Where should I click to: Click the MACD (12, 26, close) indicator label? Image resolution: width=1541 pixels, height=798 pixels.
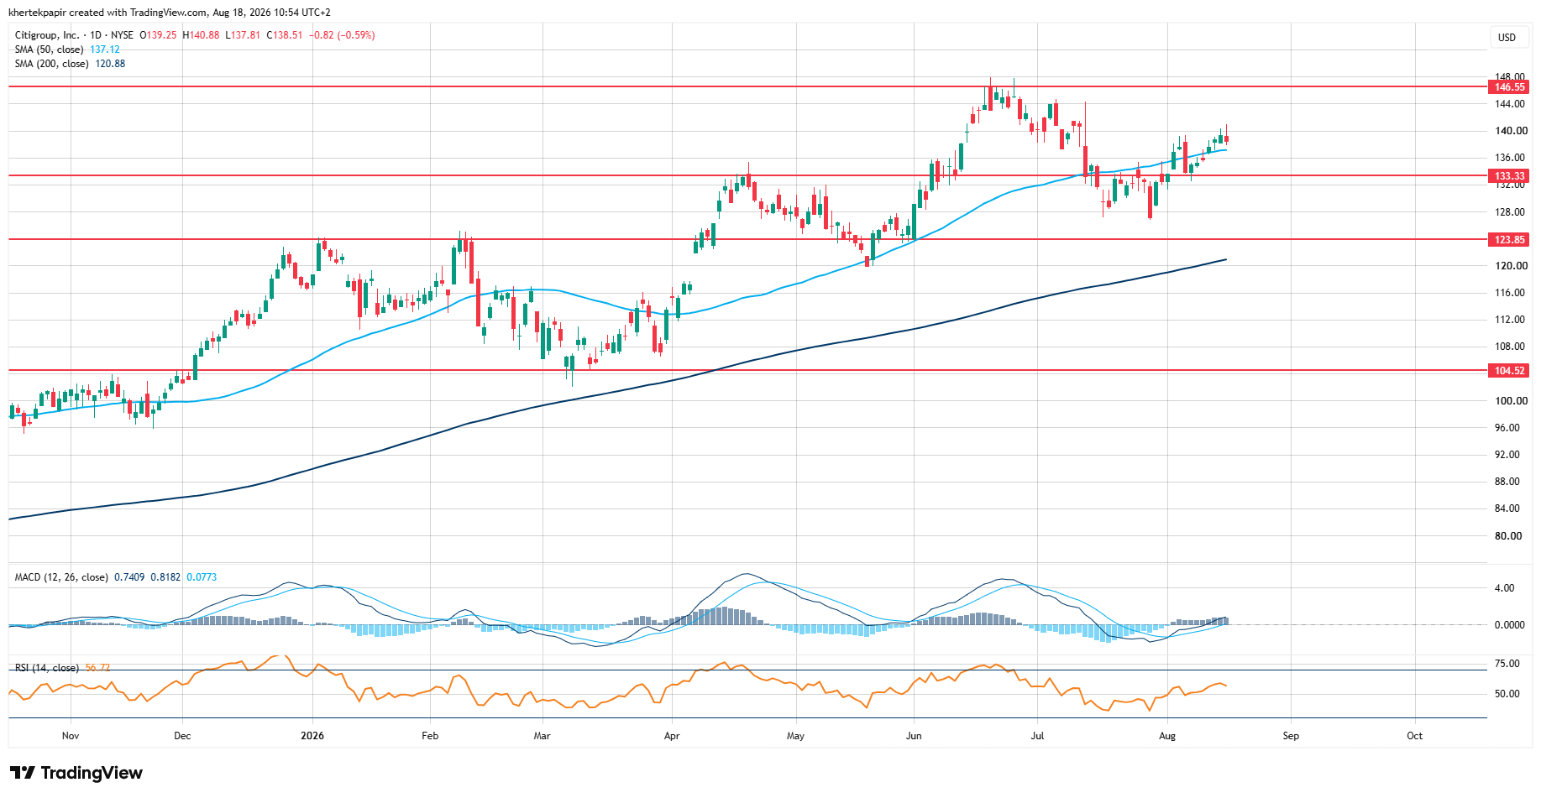(61, 577)
